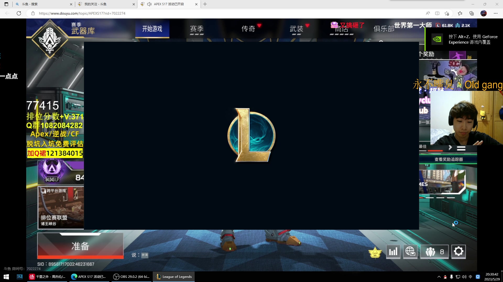The image size is (503, 282).
Task: Open Edge Settings and more menu
Action: [496, 13]
